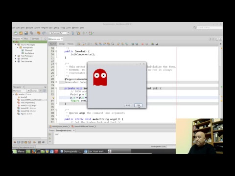Toggle Sort by Source at Navigator bottom
235x176 pixels.
click(x=43, y=142)
